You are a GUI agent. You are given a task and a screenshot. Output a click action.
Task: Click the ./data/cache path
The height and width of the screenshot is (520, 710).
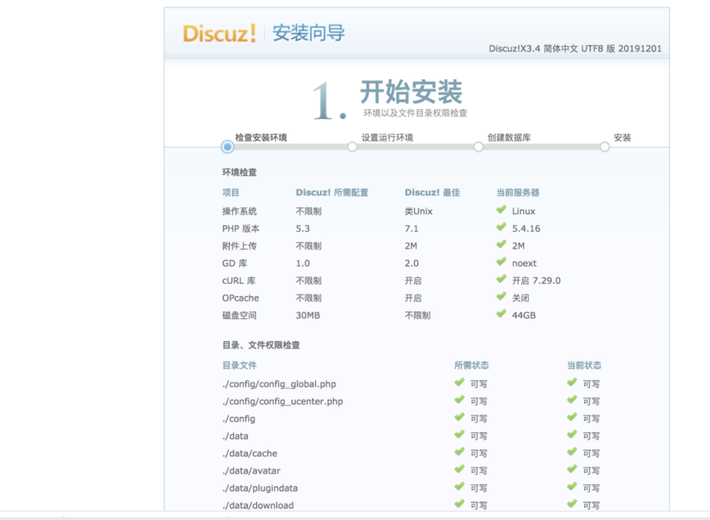(x=249, y=454)
